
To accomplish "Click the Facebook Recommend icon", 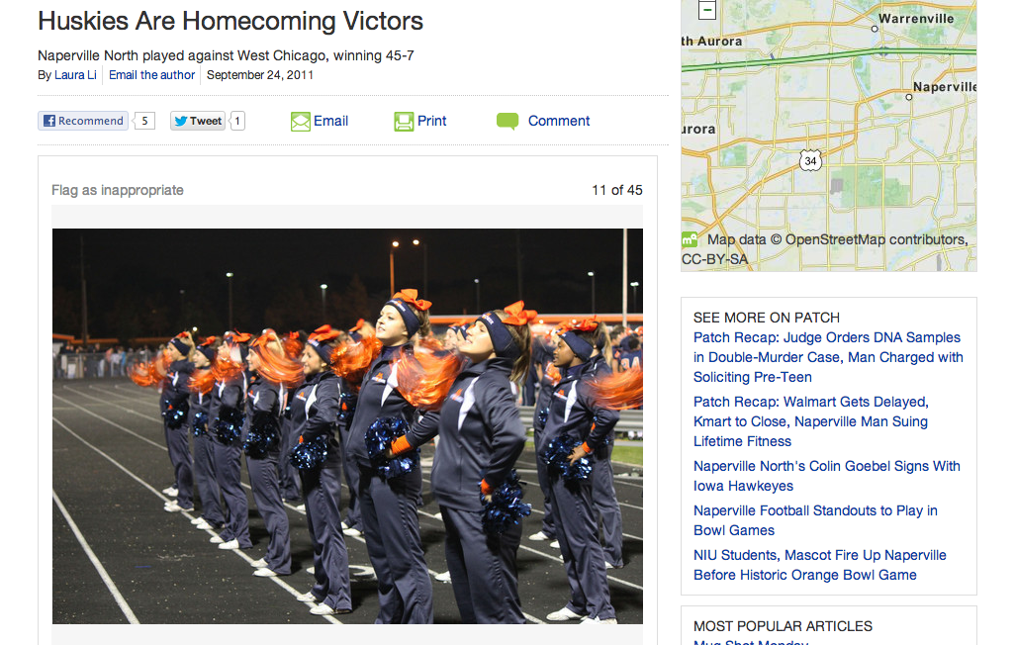I will click(49, 121).
